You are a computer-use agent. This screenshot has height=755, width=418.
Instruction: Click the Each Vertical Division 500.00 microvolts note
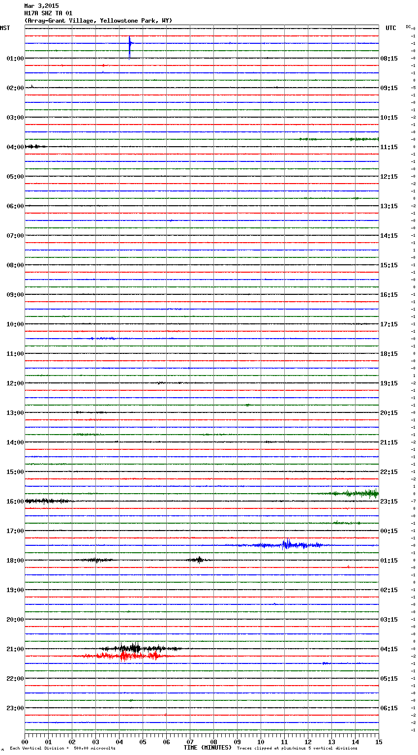pyautogui.click(x=62, y=748)
